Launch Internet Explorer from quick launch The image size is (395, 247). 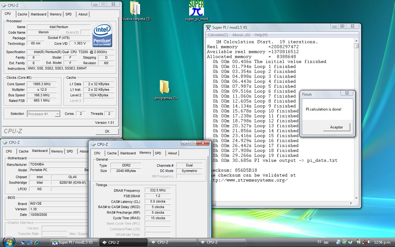37,242
